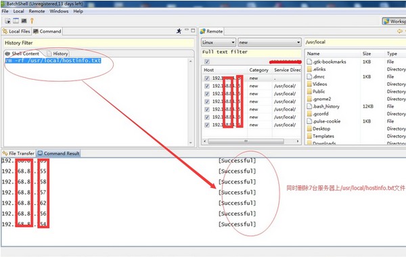Click the Service Direc column header

tap(287, 70)
